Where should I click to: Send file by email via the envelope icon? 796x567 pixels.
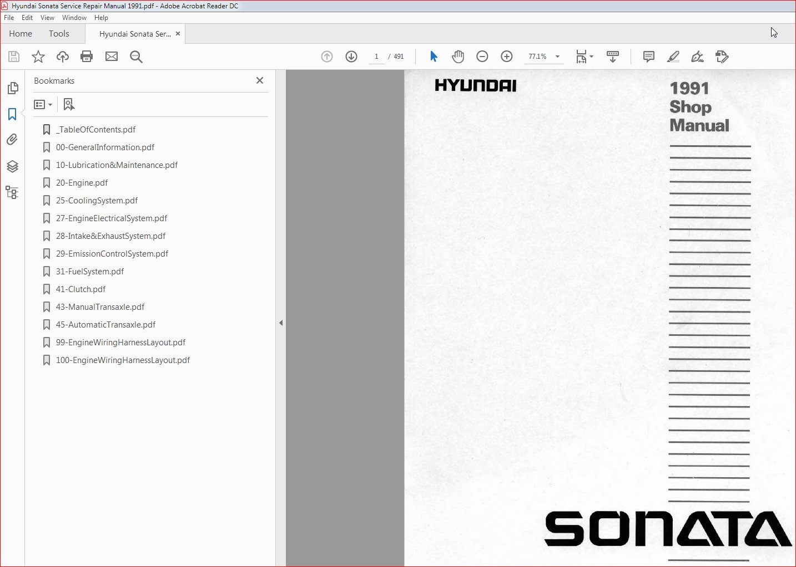click(x=112, y=57)
